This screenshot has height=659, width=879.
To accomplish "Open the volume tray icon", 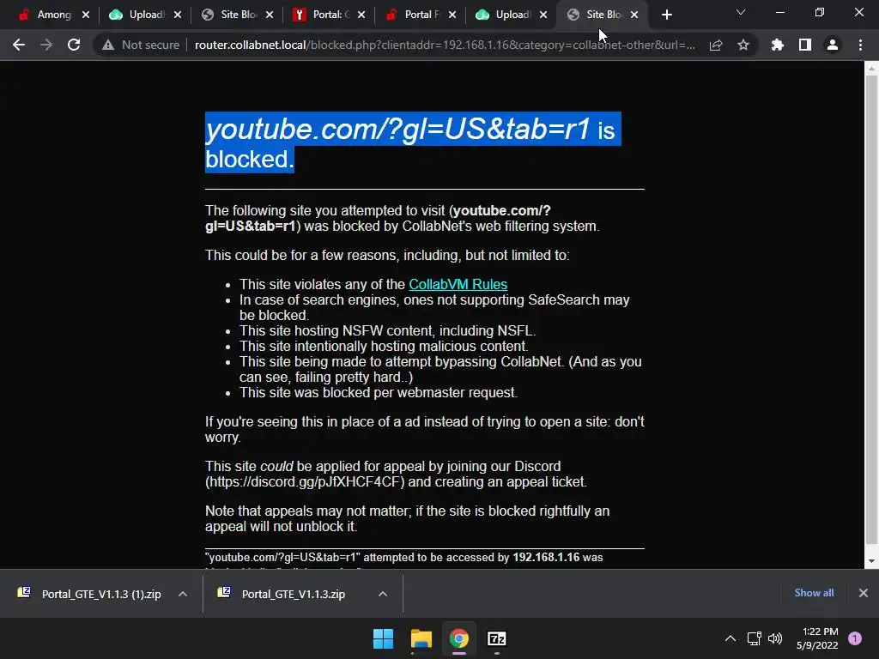I will [775, 638].
